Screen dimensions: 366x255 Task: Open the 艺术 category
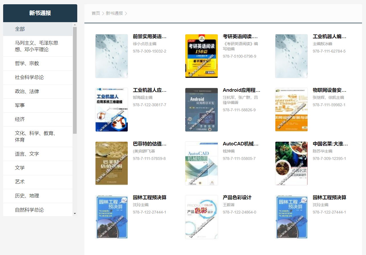point(20,181)
